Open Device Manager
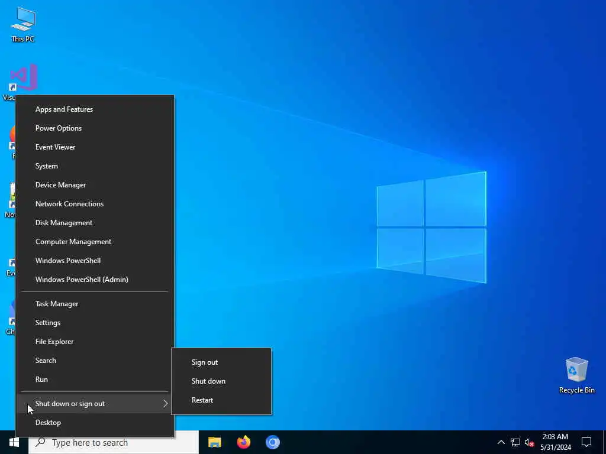Image resolution: width=606 pixels, height=454 pixels. tap(95, 185)
